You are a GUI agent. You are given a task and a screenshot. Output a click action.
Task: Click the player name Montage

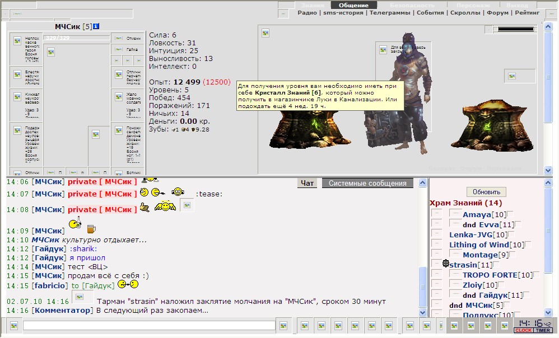point(480,255)
